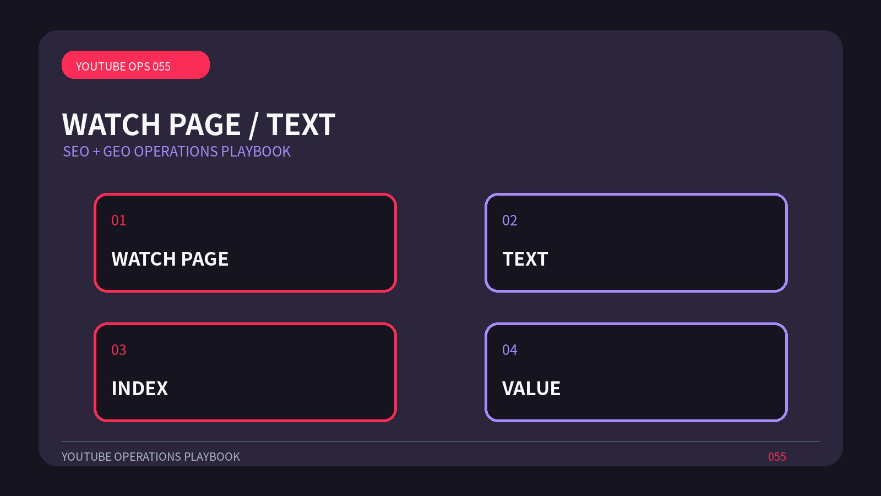
Task: Click the number 02 label
Action: (510, 220)
